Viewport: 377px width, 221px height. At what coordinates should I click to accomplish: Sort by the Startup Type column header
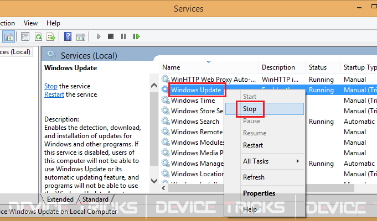[359, 67]
